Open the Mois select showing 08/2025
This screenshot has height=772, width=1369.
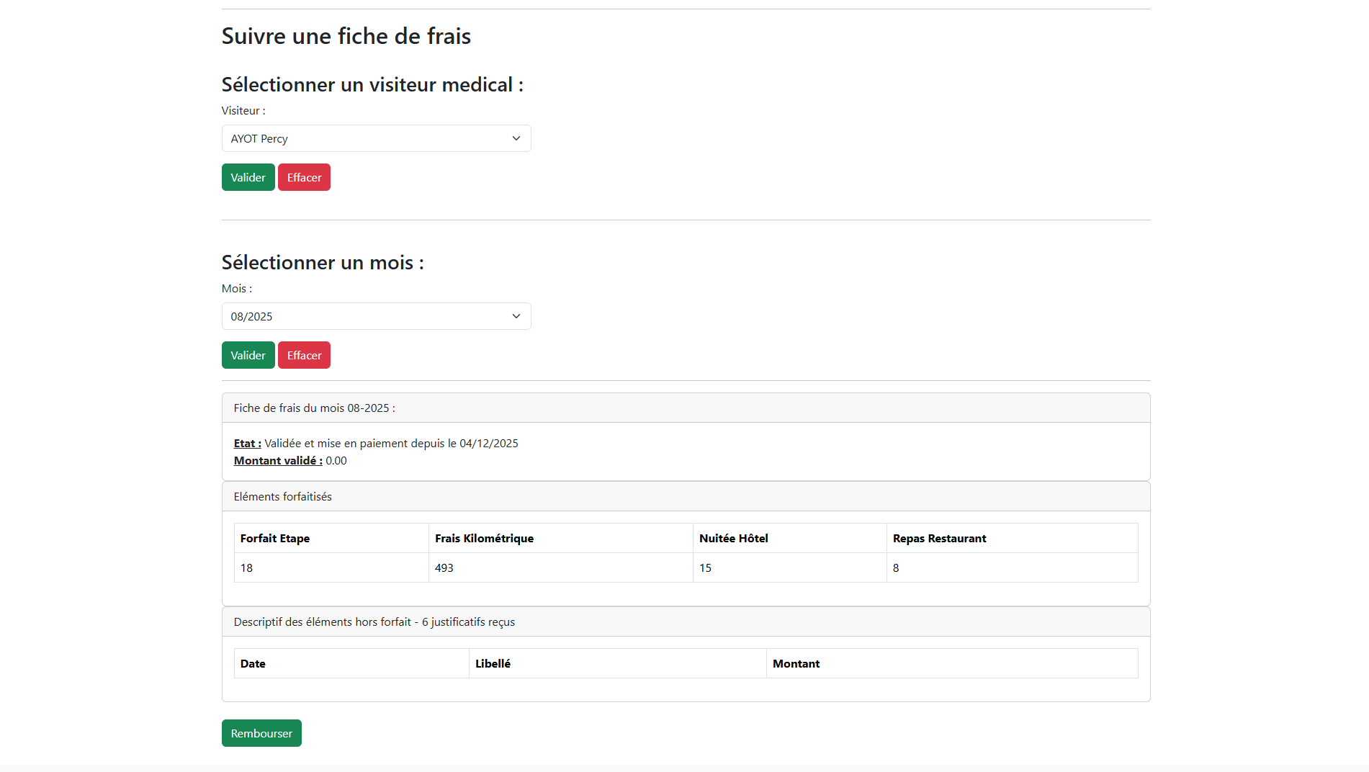coord(367,316)
